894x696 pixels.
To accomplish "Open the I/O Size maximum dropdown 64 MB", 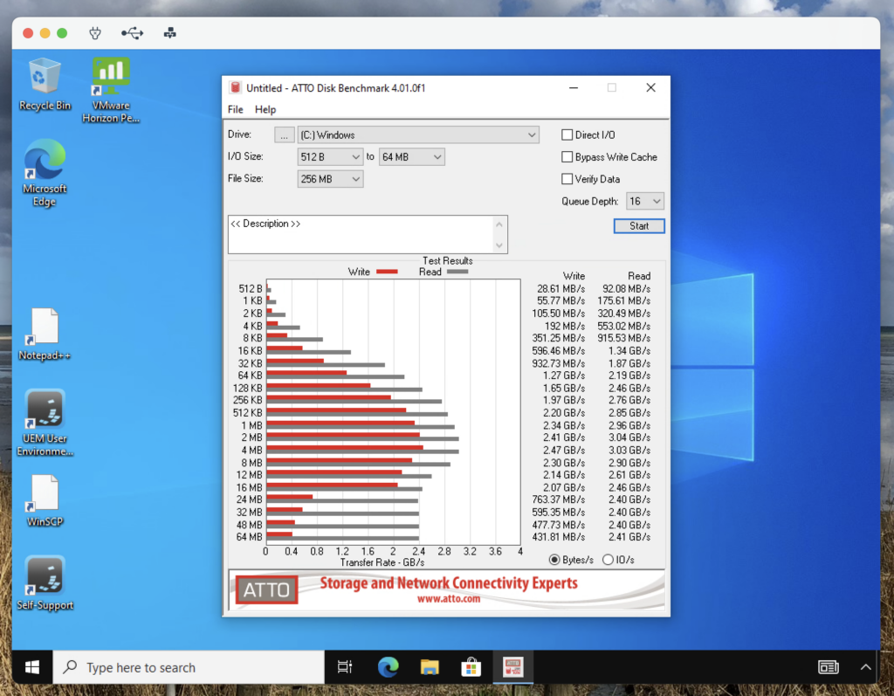I will (x=412, y=157).
